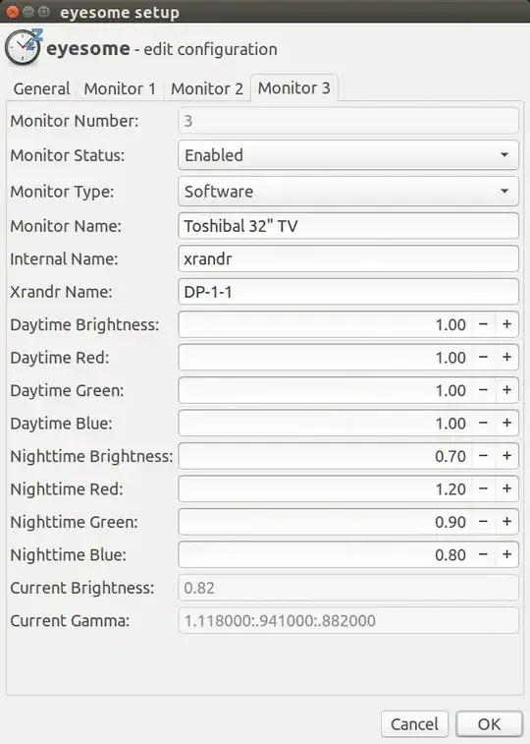Click the Daytime Brightness value 1.00
Viewport: 530px width, 744px height.
point(450,325)
